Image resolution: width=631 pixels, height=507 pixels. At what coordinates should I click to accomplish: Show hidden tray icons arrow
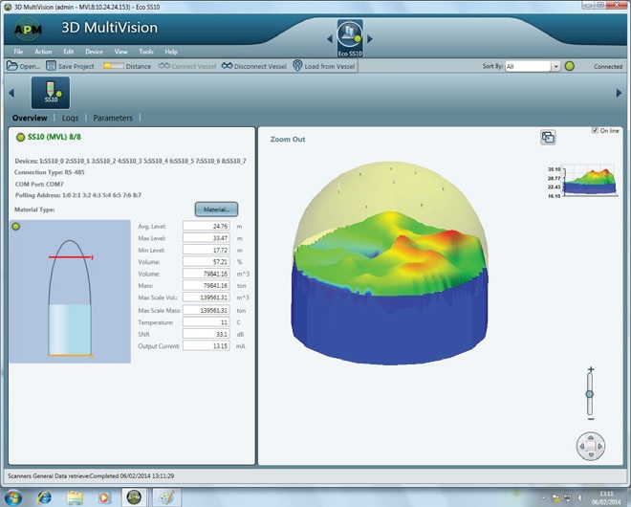coord(543,498)
